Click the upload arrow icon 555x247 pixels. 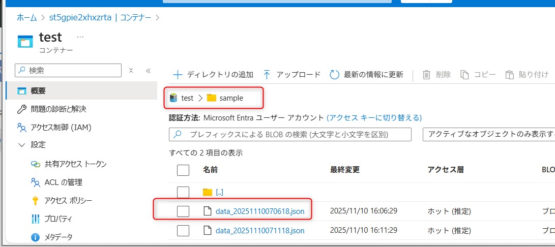(267, 75)
